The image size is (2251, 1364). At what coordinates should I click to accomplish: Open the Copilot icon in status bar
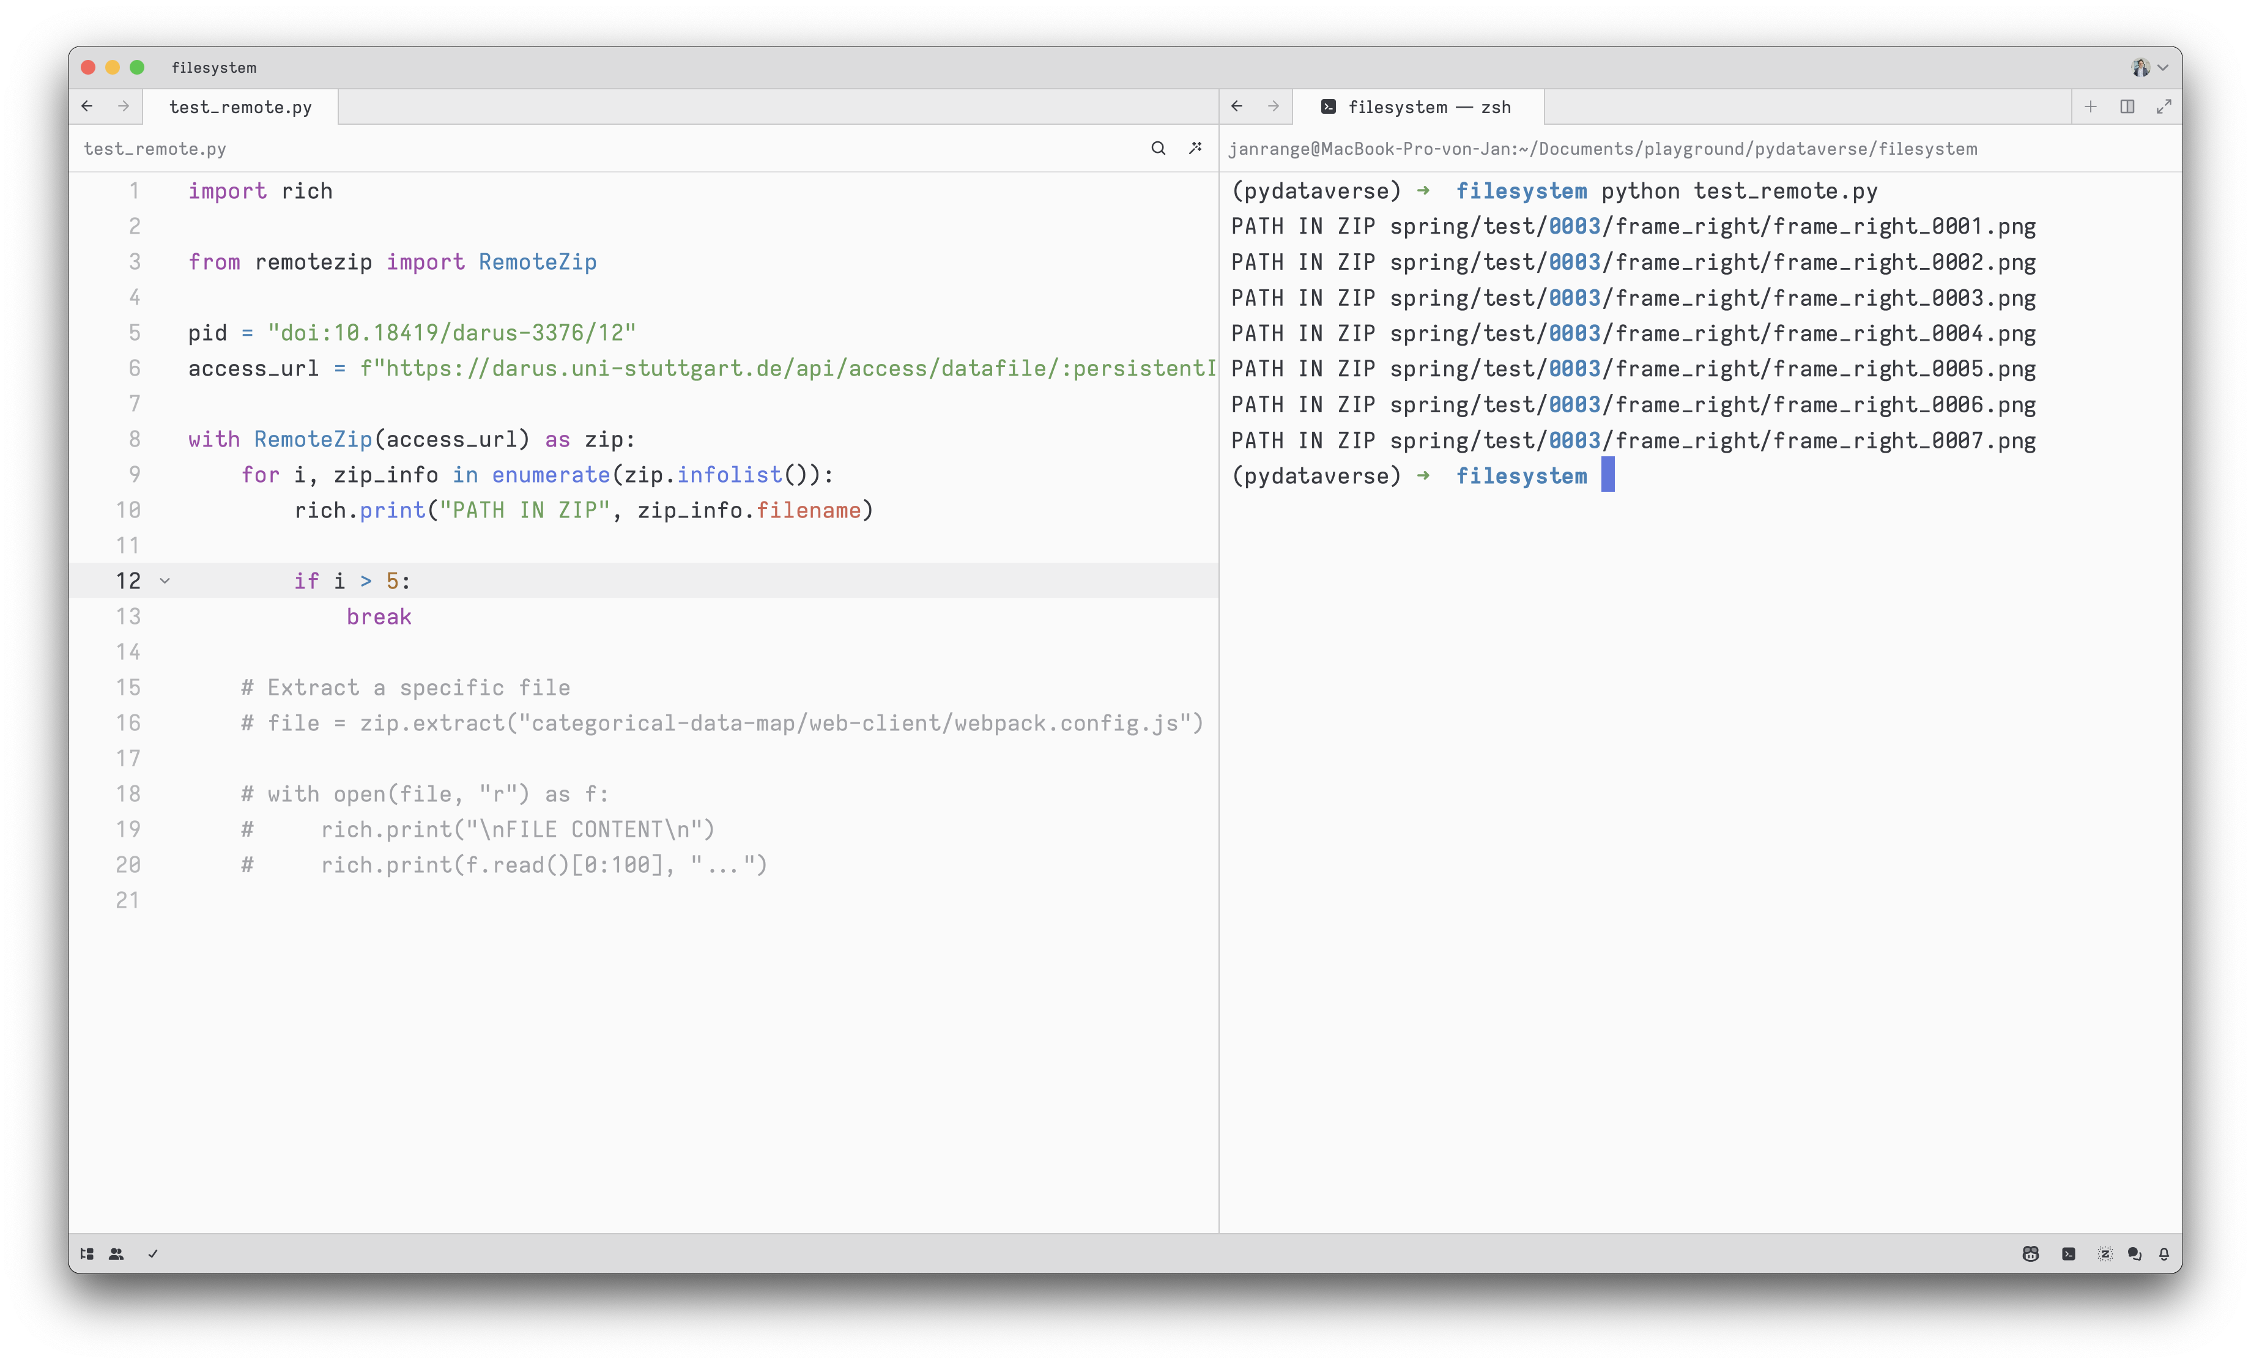point(2030,1253)
